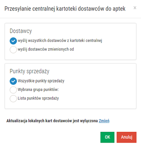This screenshot has height=147, width=141.
Task: Confirm with the green OK button
Action: [107, 137]
